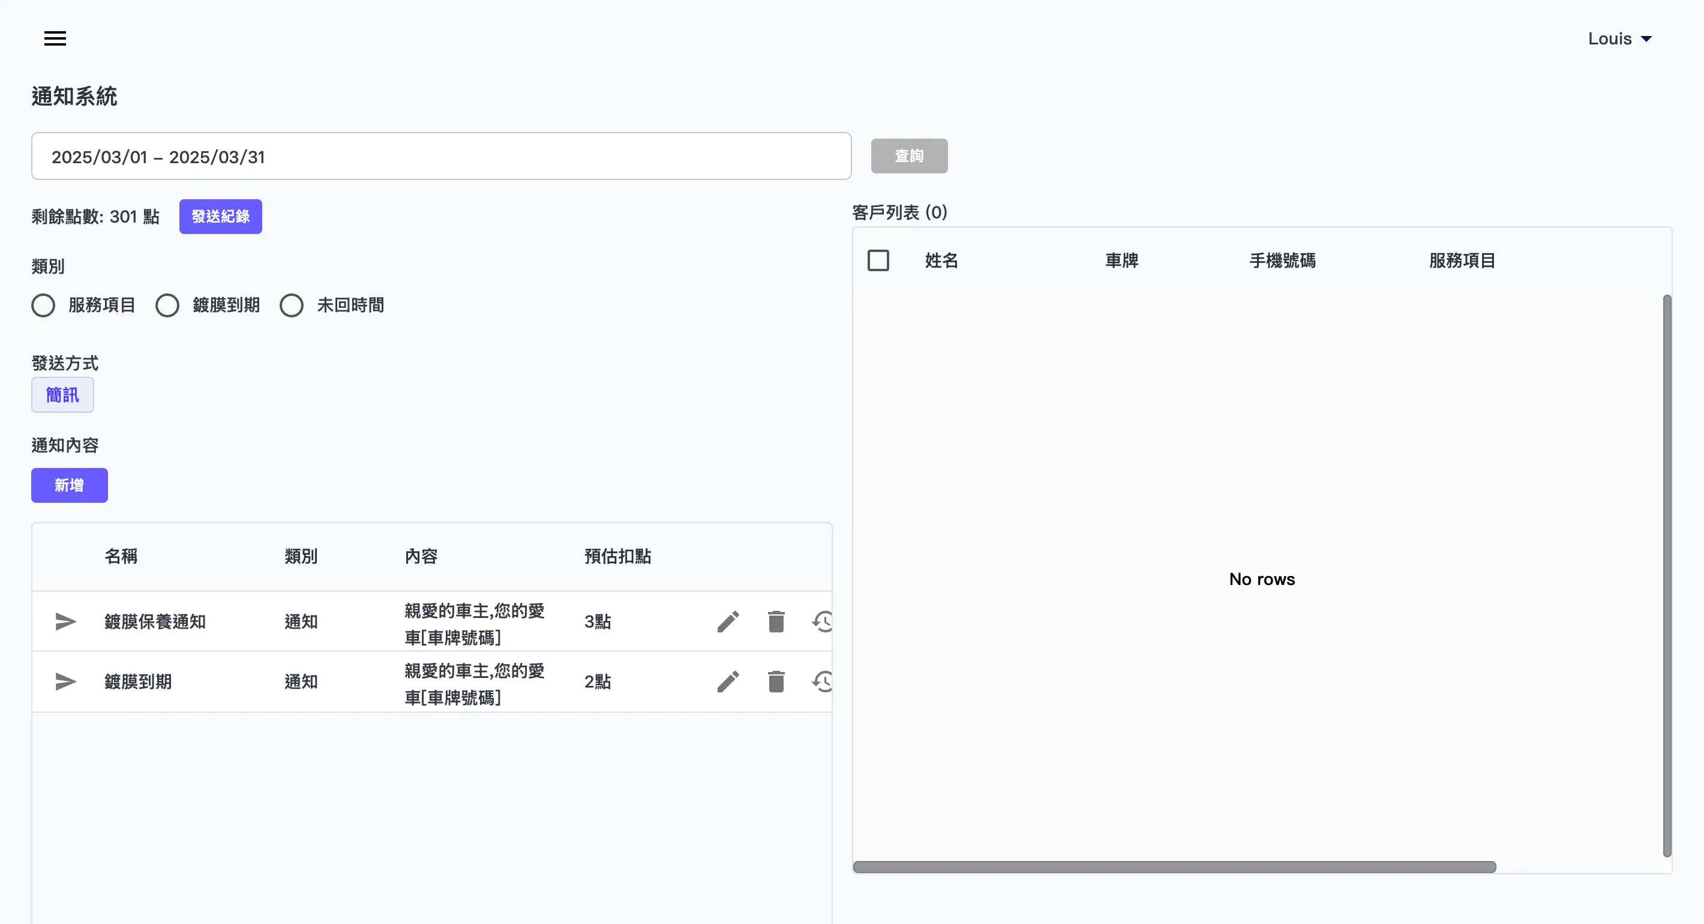
Task: Click the 預估扣點 column header
Action: point(618,556)
